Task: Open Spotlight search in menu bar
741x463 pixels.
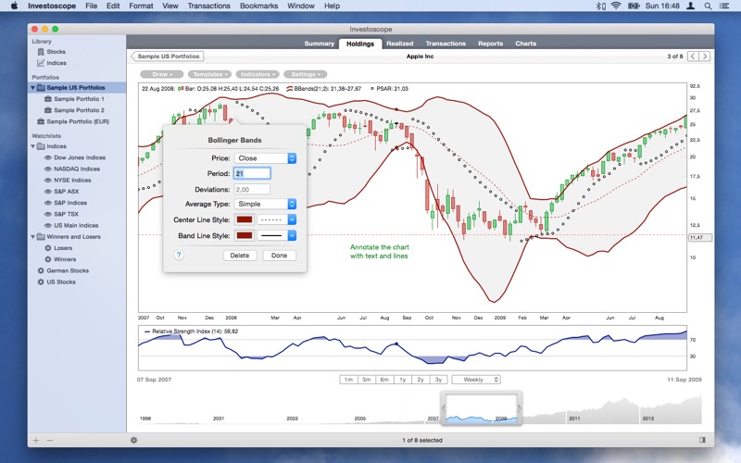Action: [708, 6]
